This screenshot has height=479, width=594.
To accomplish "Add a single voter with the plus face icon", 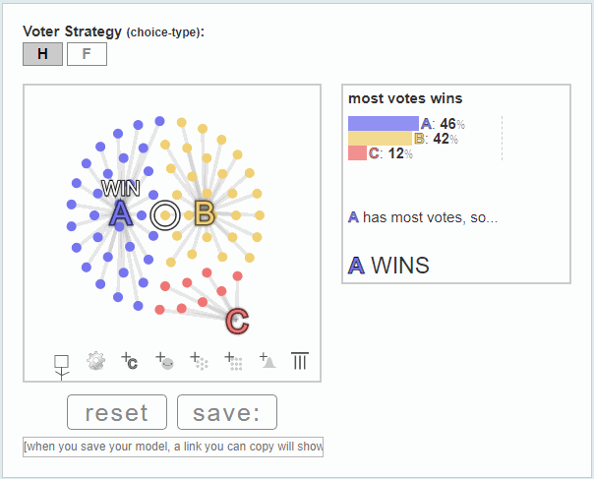I will tap(164, 361).
